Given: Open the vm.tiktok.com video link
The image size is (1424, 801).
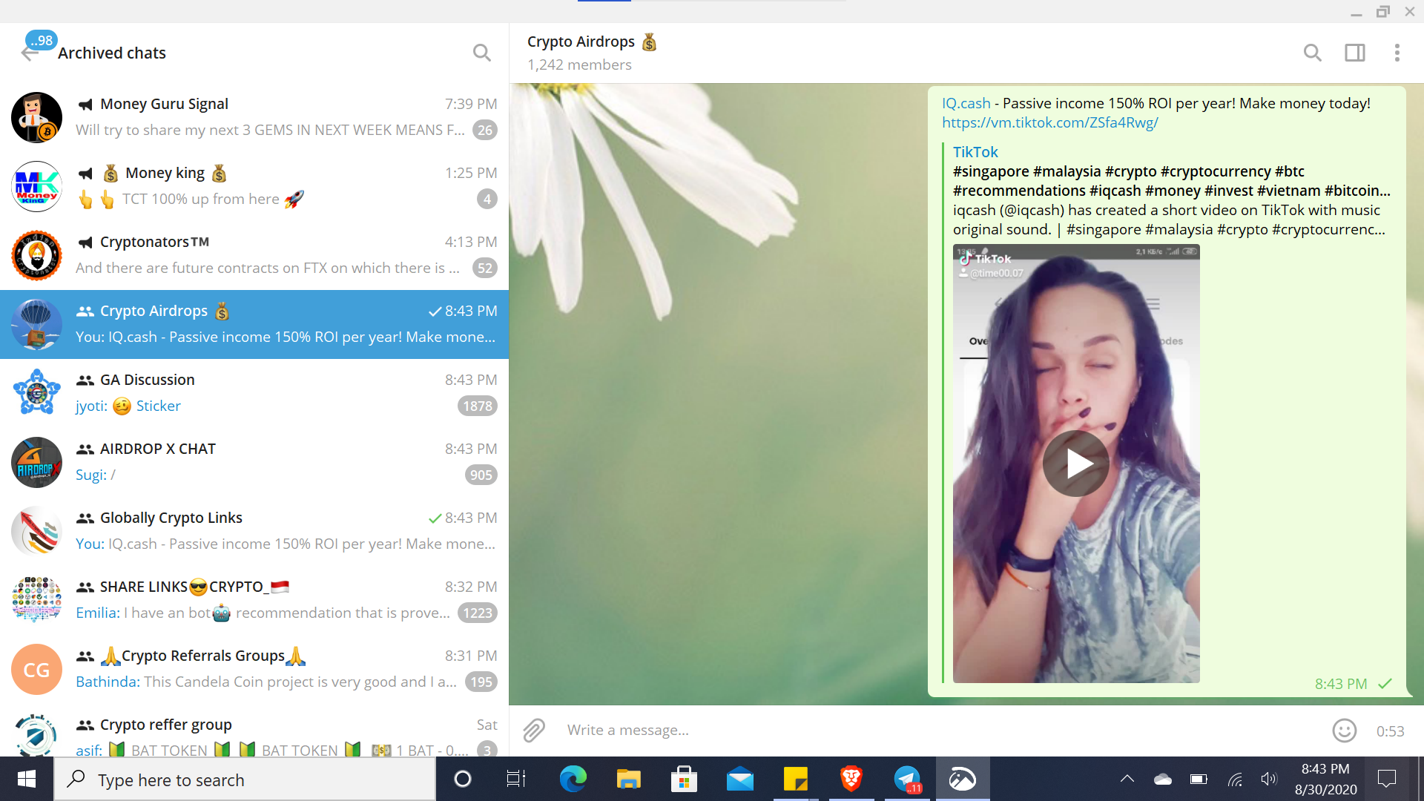Looking at the screenshot, I should [1050, 122].
